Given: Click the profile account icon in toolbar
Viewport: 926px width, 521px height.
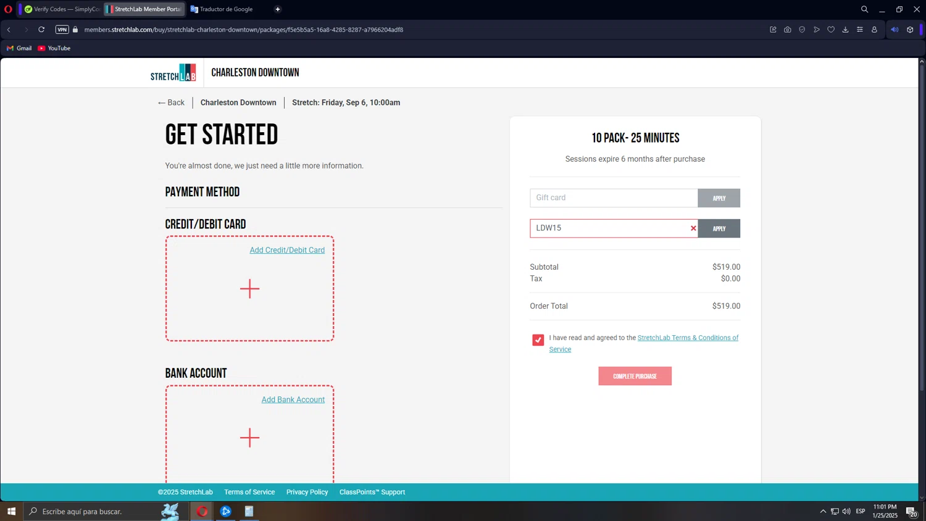Looking at the screenshot, I should [x=874, y=30].
